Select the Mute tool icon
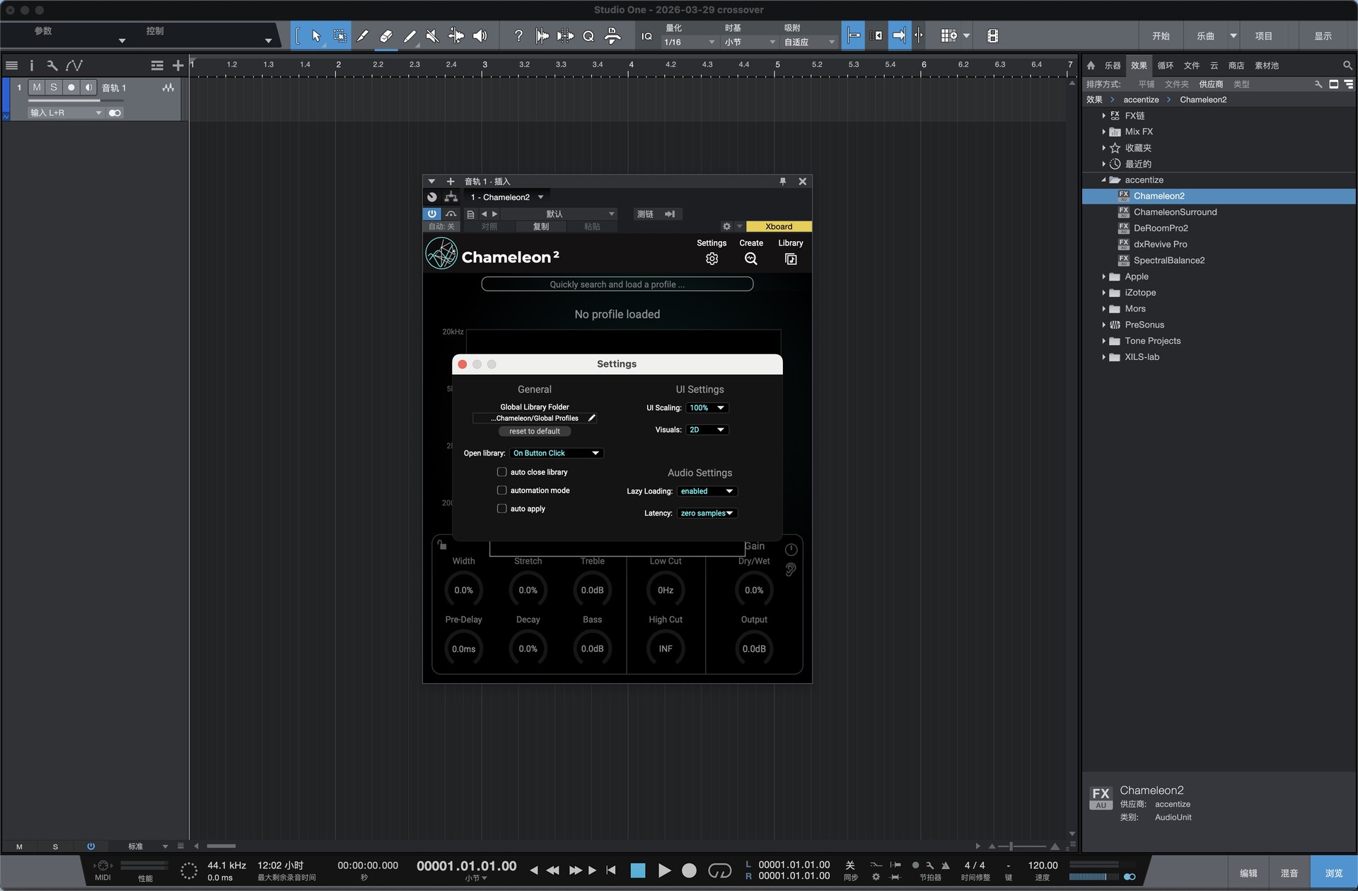This screenshot has width=1358, height=891. coord(432,36)
